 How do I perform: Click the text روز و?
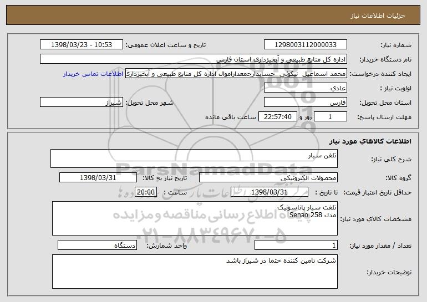tap(305, 117)
